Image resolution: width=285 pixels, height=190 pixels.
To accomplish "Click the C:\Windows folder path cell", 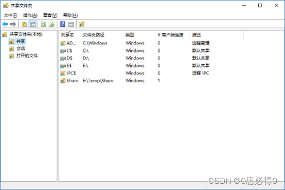I will (x=95, y=43).
